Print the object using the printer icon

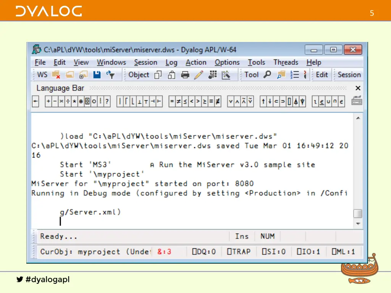[x=185, y=75]
